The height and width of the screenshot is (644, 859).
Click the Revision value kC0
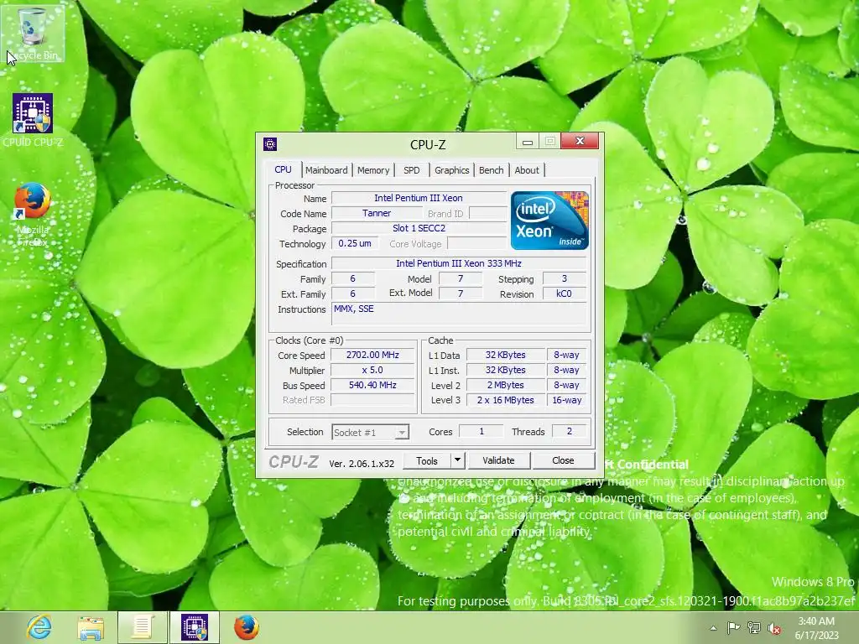[564, 293]
